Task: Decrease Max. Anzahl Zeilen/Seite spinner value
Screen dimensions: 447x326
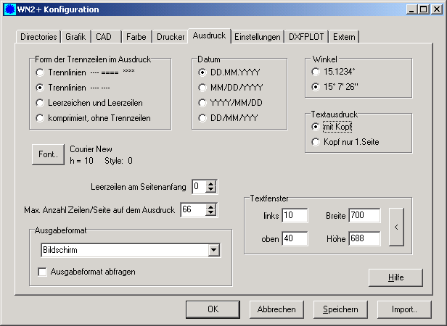Action: point(211,214)
